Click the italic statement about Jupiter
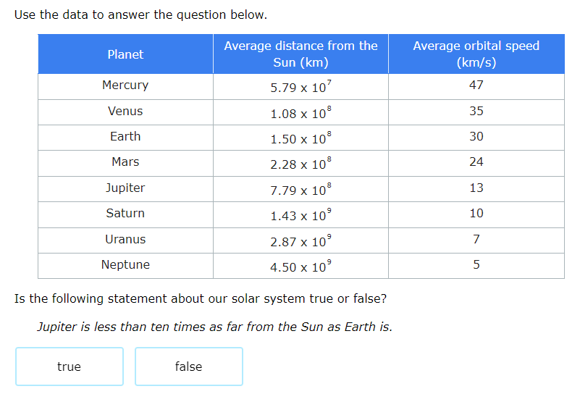This screenshot has width=580, height=402. click(214, 327)
